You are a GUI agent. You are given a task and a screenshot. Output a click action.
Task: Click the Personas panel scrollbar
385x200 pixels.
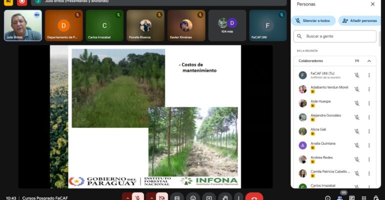[x=379, y=39]
